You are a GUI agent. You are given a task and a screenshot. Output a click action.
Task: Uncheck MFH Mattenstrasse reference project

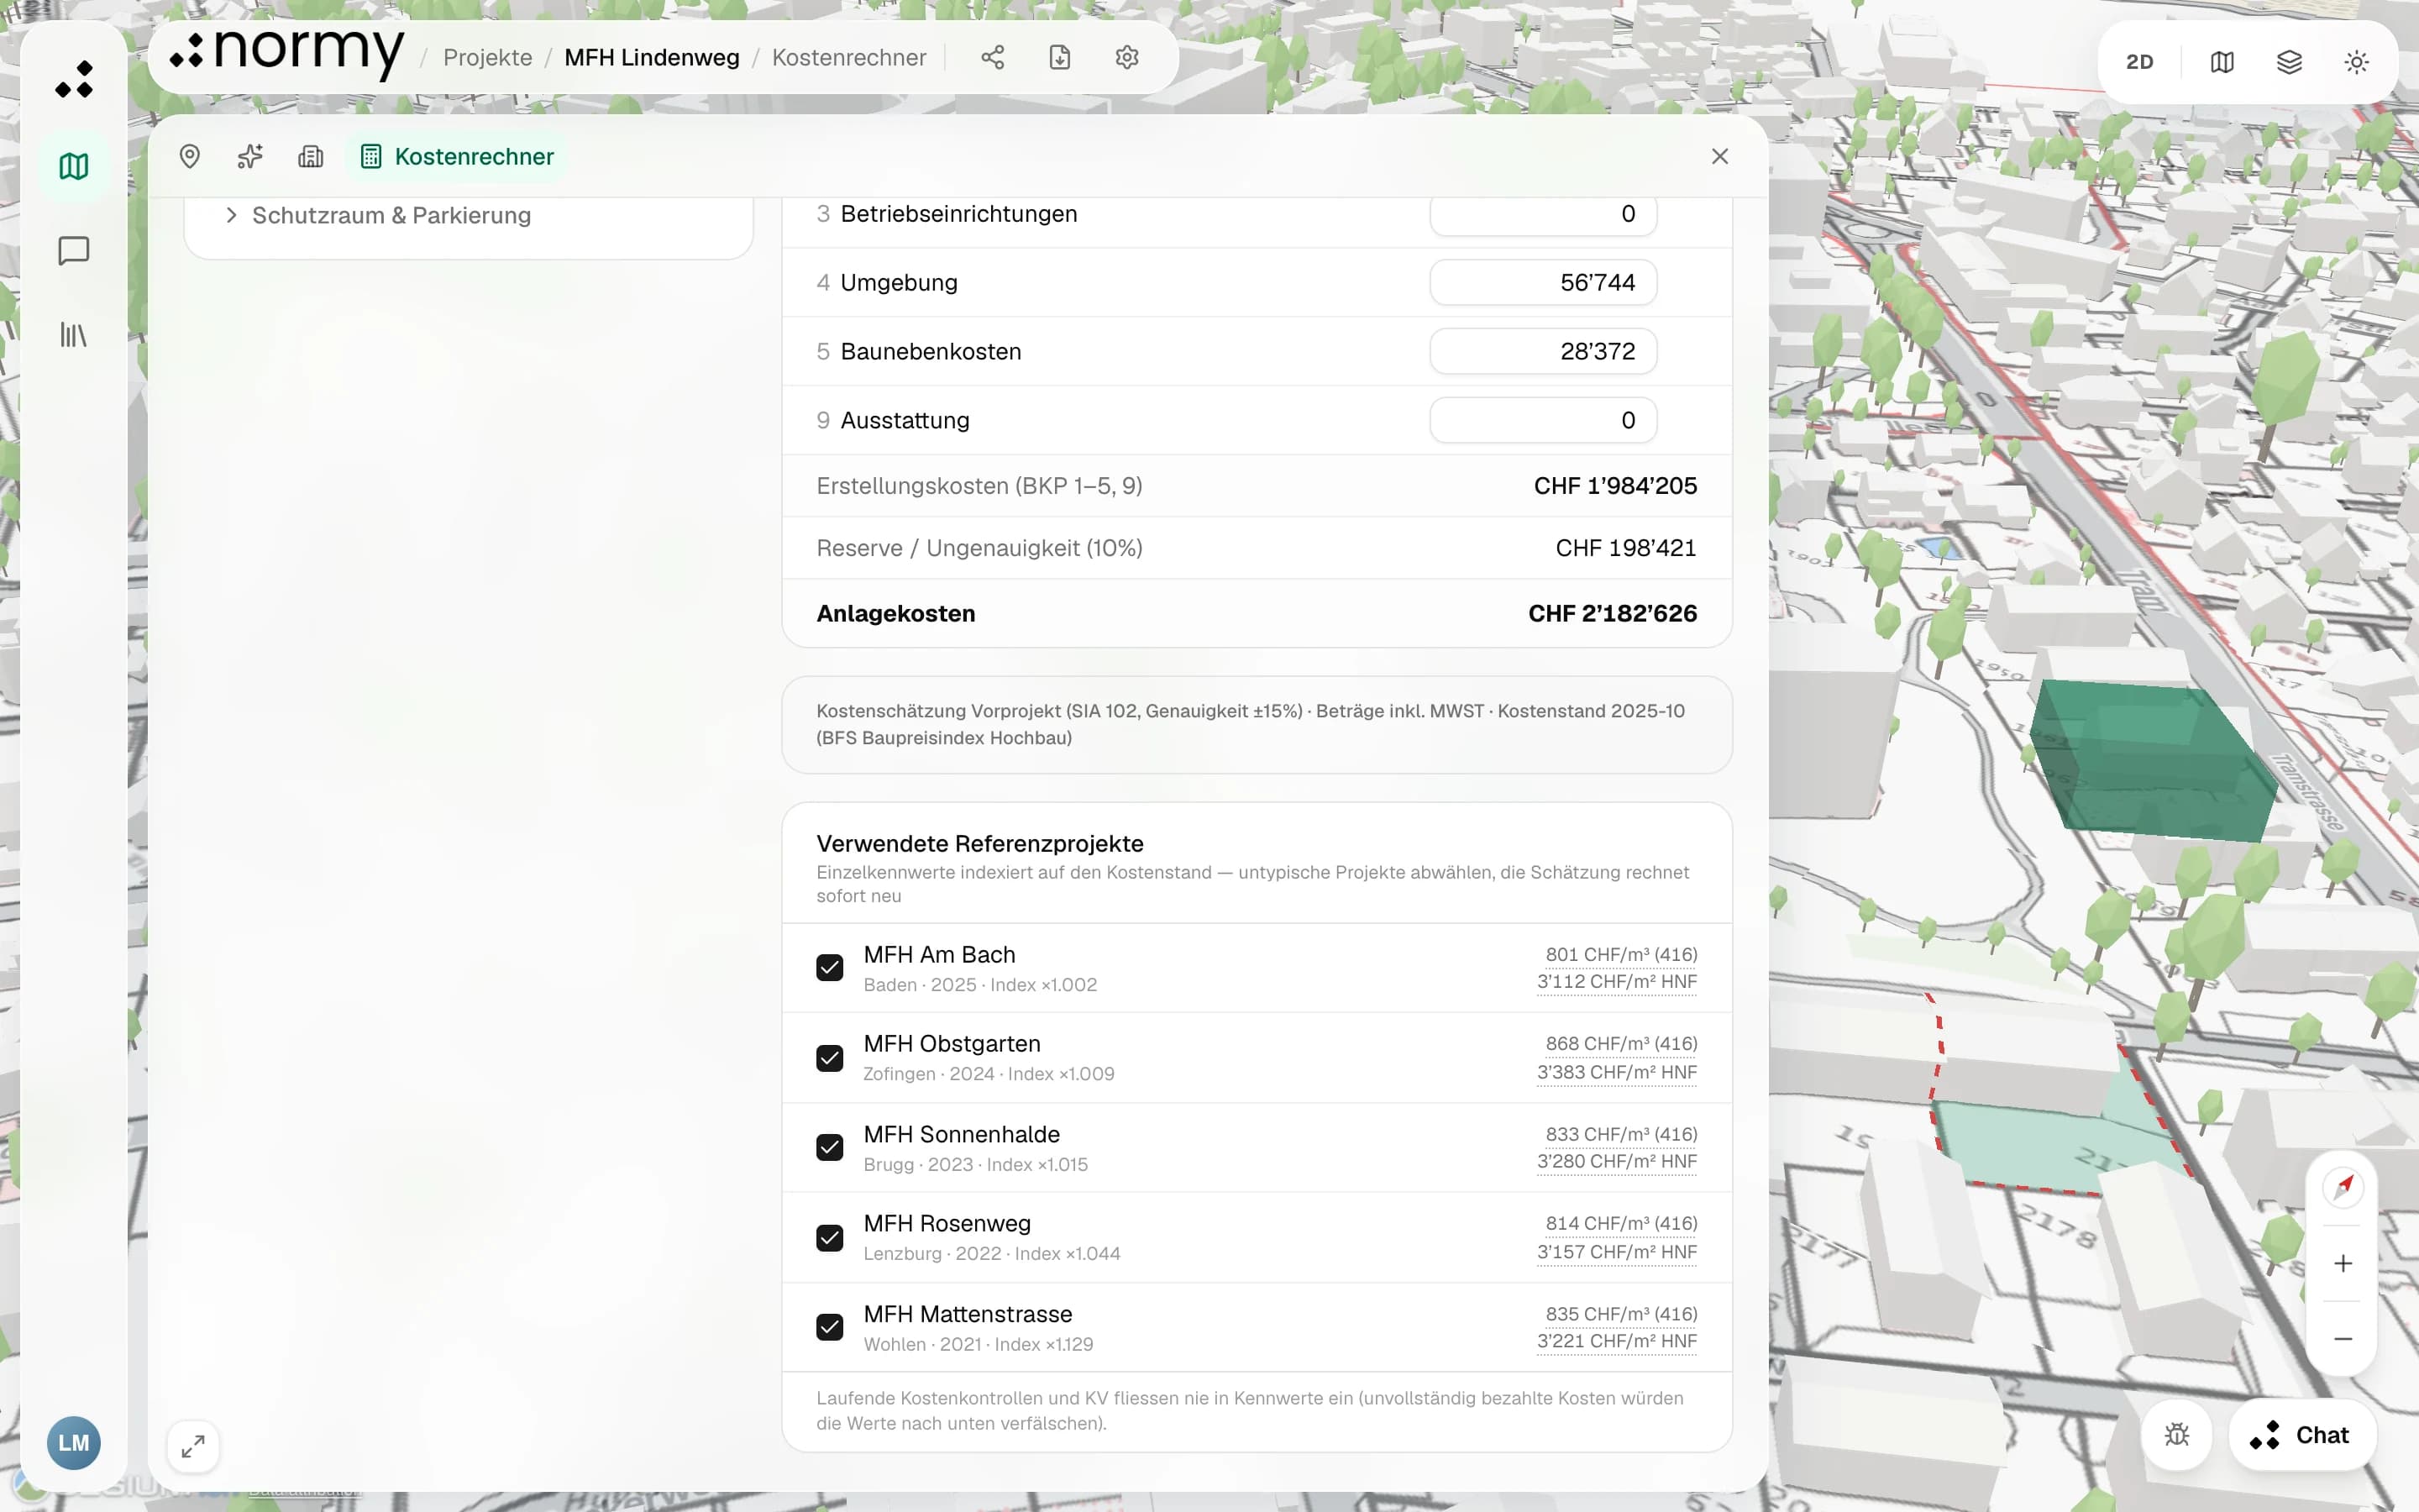coord(830,1327)
